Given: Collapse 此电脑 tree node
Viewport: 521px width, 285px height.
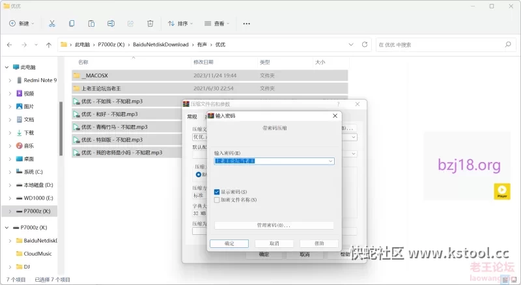Looking at the screenshot, I should point(7,67).
